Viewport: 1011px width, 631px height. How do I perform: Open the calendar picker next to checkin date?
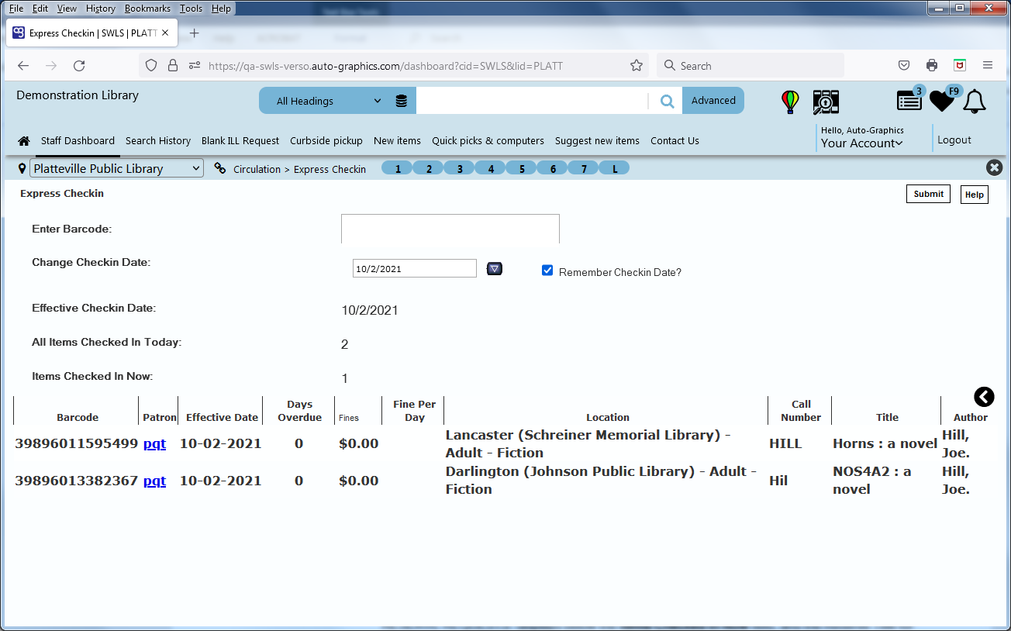pyautogui.click(x=495, y=268)
